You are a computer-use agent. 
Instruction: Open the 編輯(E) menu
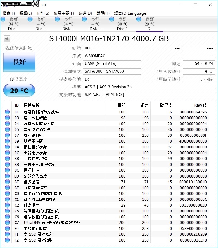pos(26,13)
